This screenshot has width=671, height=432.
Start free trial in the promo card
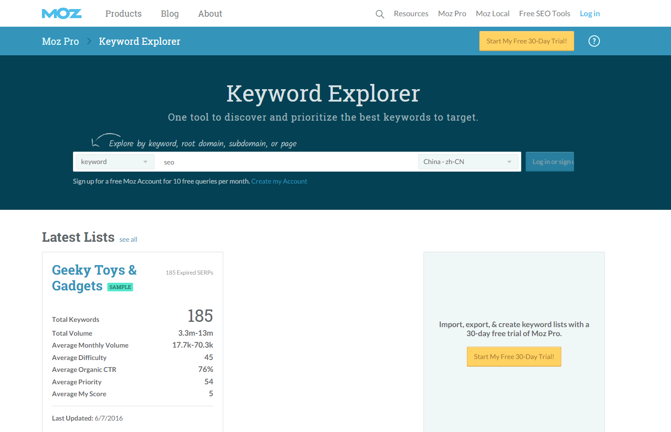pyautogui.click(x=514, y=357)
